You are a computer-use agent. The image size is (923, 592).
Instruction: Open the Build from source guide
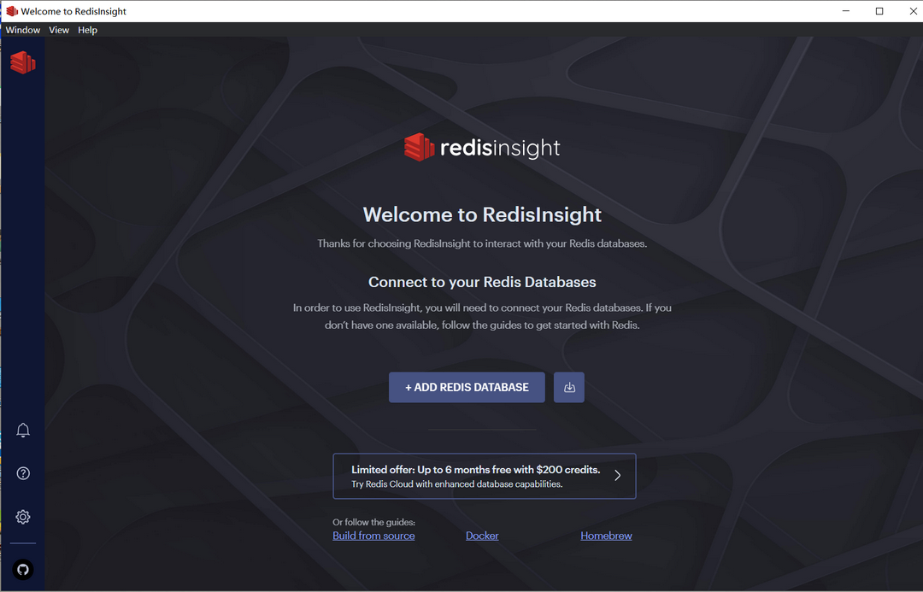(373, 535)
